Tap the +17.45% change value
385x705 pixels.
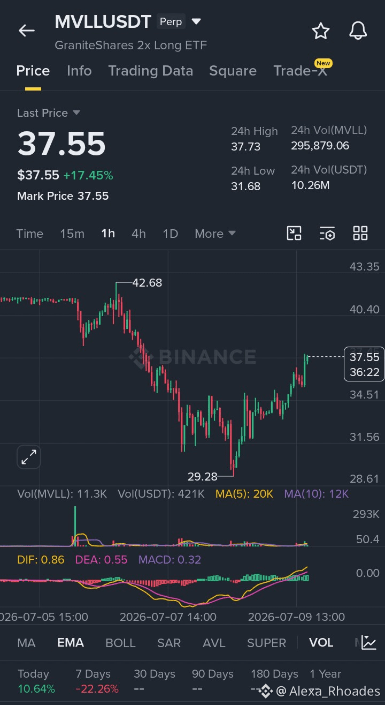[x=88, y=175]
